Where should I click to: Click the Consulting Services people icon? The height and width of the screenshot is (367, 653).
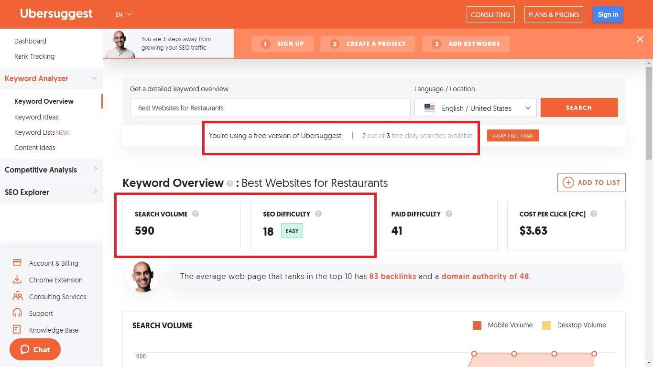[17, 296]
